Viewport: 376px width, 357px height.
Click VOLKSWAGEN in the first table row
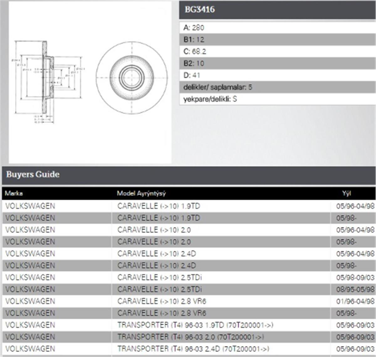pos(30,206)
